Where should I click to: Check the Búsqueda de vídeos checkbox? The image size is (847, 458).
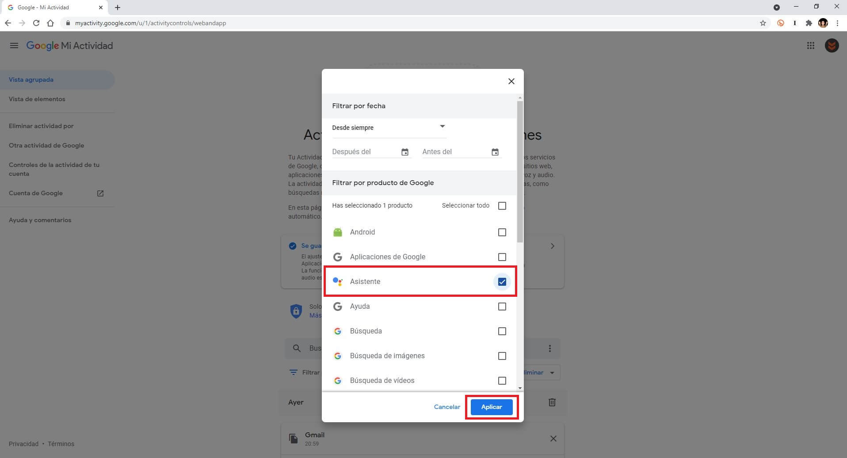tap(502, 381)
